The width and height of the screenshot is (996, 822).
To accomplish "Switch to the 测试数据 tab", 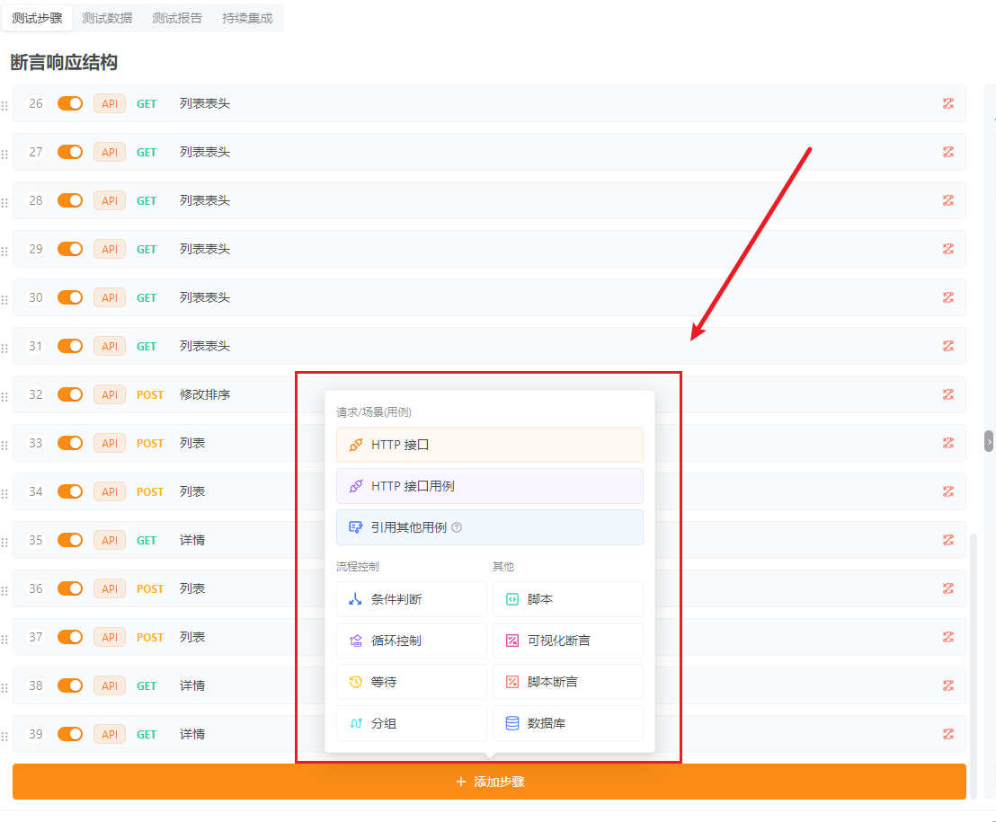I will click(x=107, y=17).
